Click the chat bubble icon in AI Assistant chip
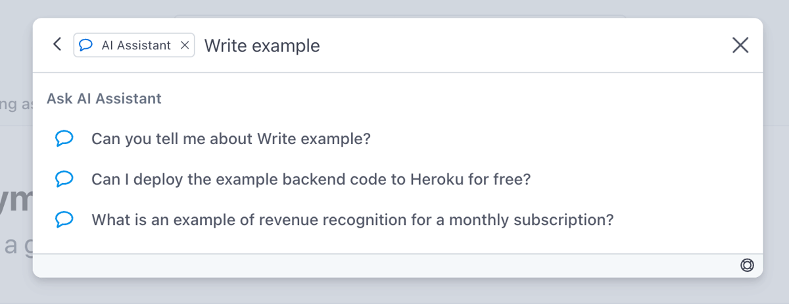789x304 pixels. (85, 45)
